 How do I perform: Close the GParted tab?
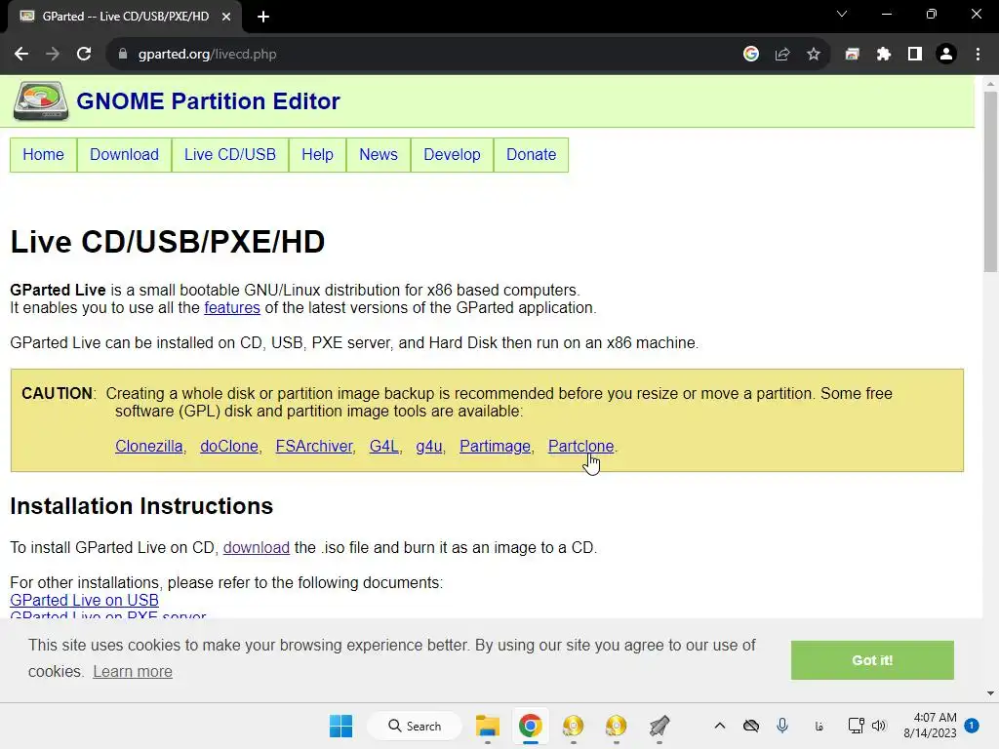[226, 17]
